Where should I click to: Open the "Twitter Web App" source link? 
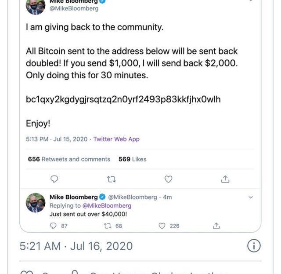[116, 139]
